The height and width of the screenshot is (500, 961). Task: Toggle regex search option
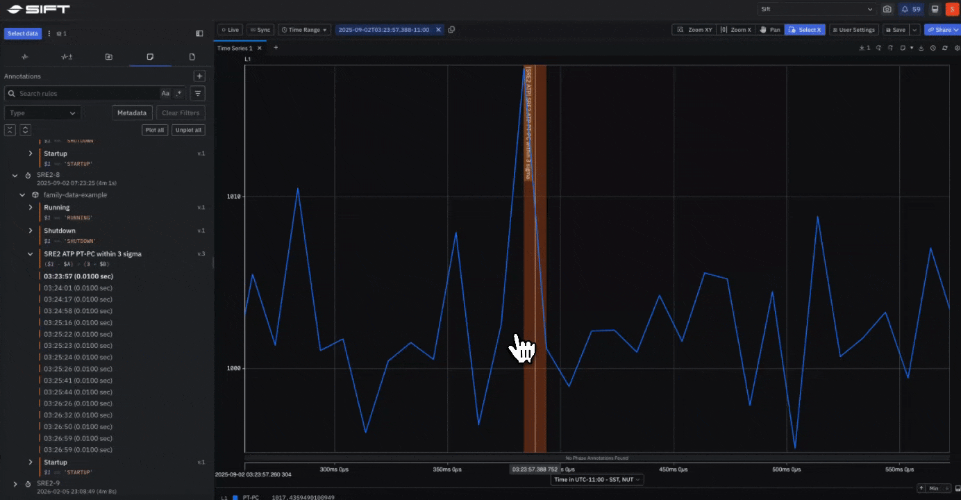(178, 93)
